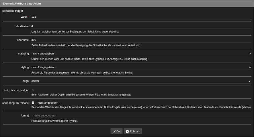Image resolution: width=254 pixels, height=137 pixels.
Task: Click the shortvalue input field
Action: [x=141, y=26]
